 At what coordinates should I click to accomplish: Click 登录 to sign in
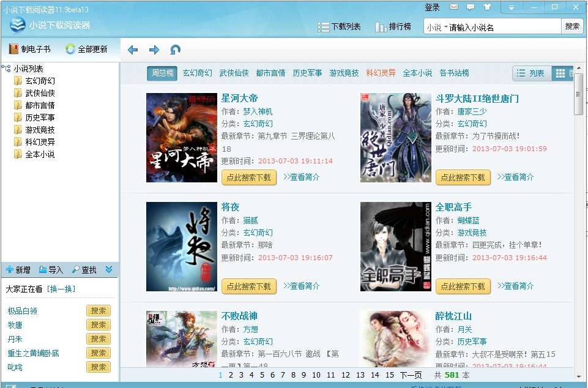432,7
